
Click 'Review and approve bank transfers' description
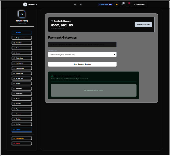tap(69, 79)
